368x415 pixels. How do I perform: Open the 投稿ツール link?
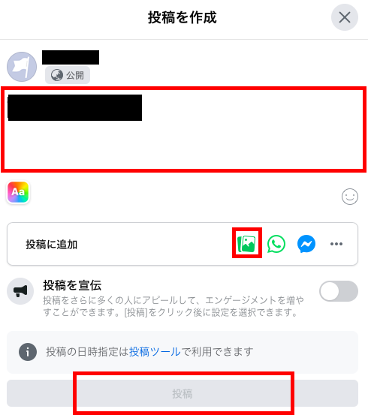(x=155, y=352)
